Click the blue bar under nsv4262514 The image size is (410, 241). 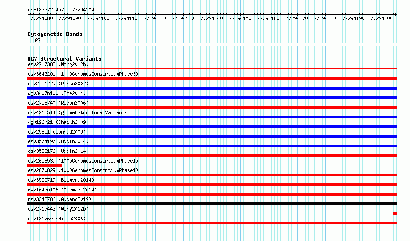(212, 117)
